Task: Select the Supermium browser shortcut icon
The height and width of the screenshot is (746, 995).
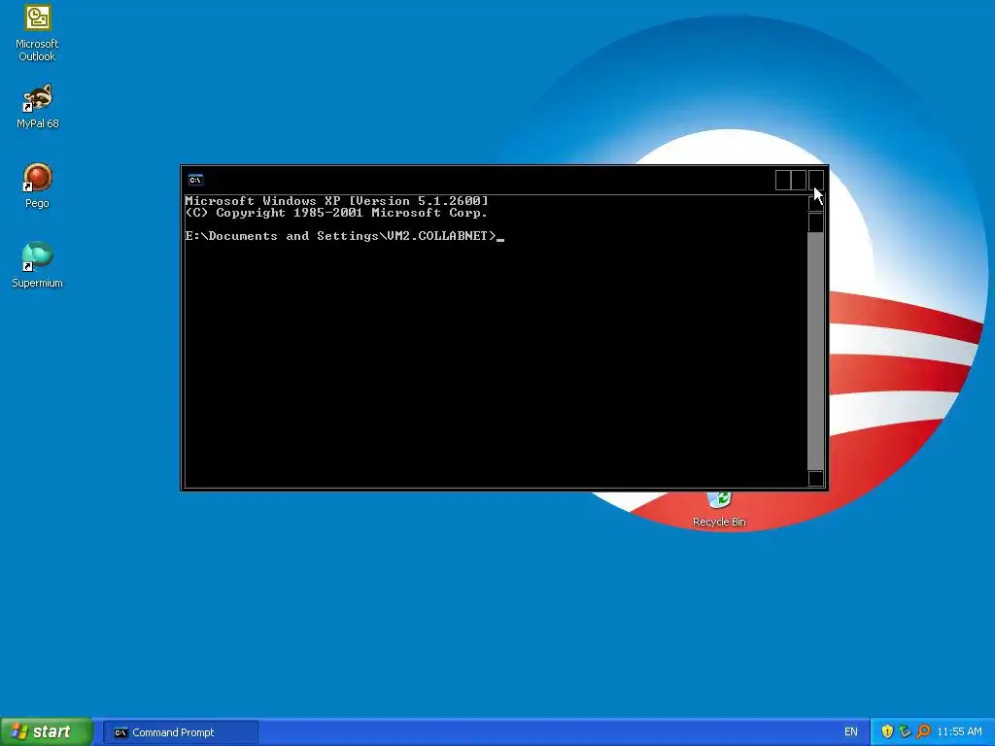Action: pos(37,265)
